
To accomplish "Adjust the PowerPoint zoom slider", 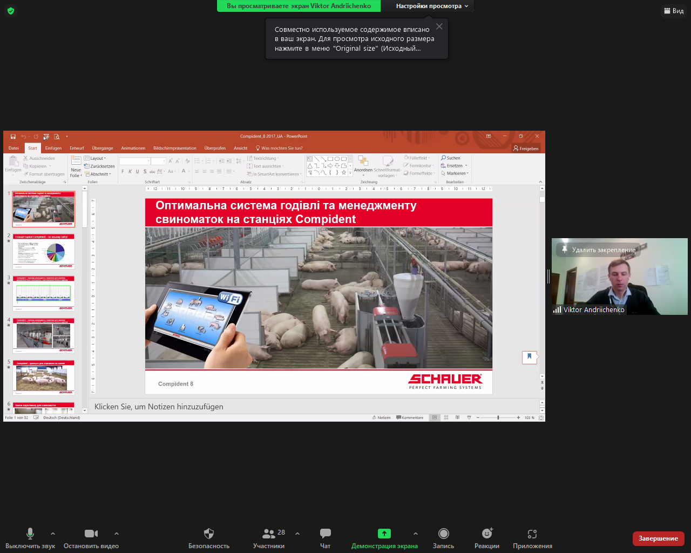I will coord(498,417).
